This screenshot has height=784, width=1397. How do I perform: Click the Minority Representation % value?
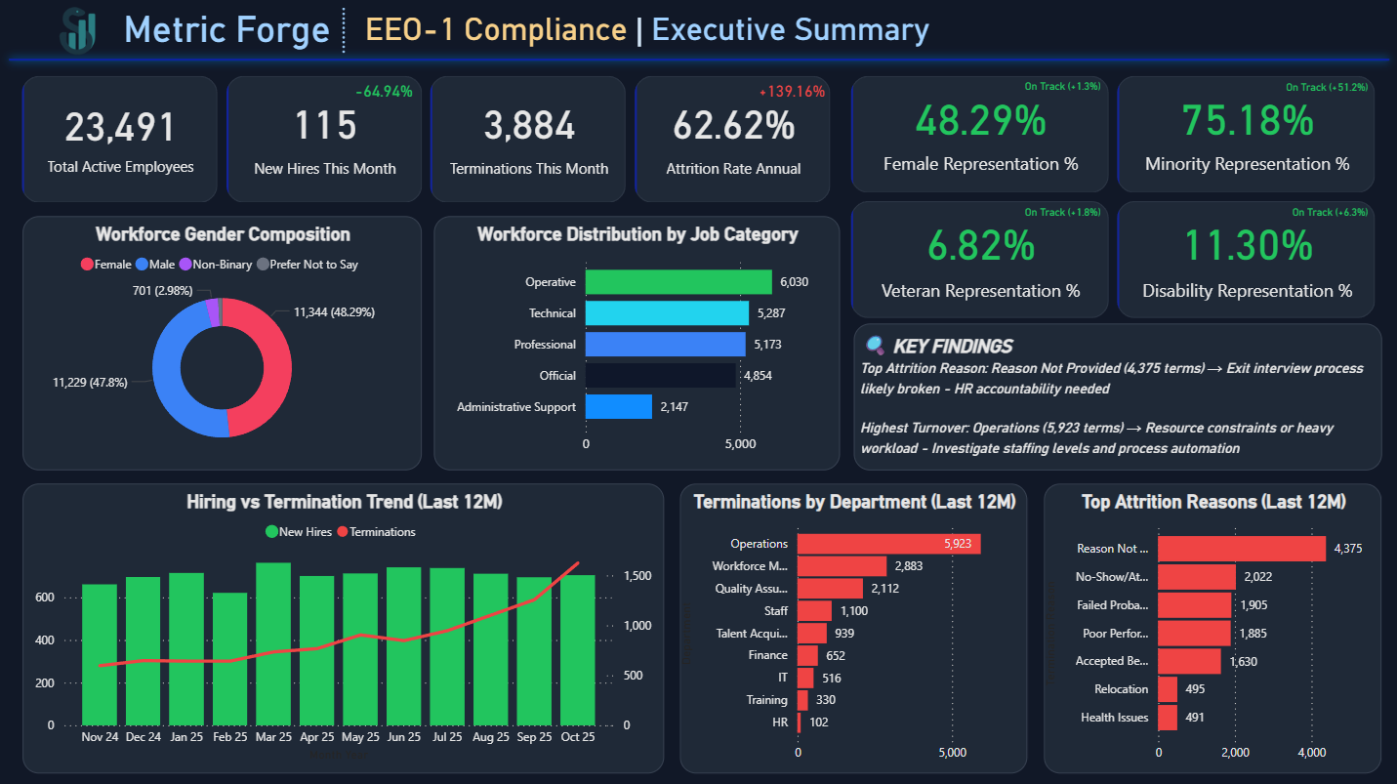tap(1247, 121)
